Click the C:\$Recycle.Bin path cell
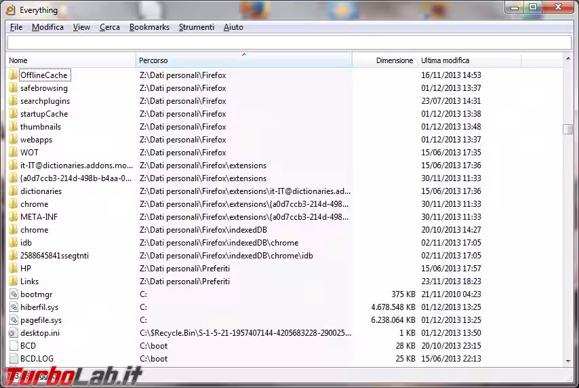 (245, 333)
